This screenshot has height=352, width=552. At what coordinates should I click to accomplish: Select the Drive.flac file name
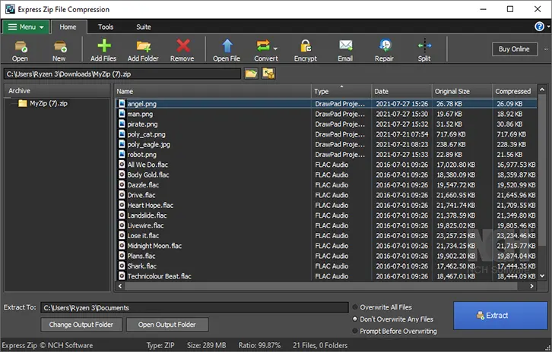point(141,195)
